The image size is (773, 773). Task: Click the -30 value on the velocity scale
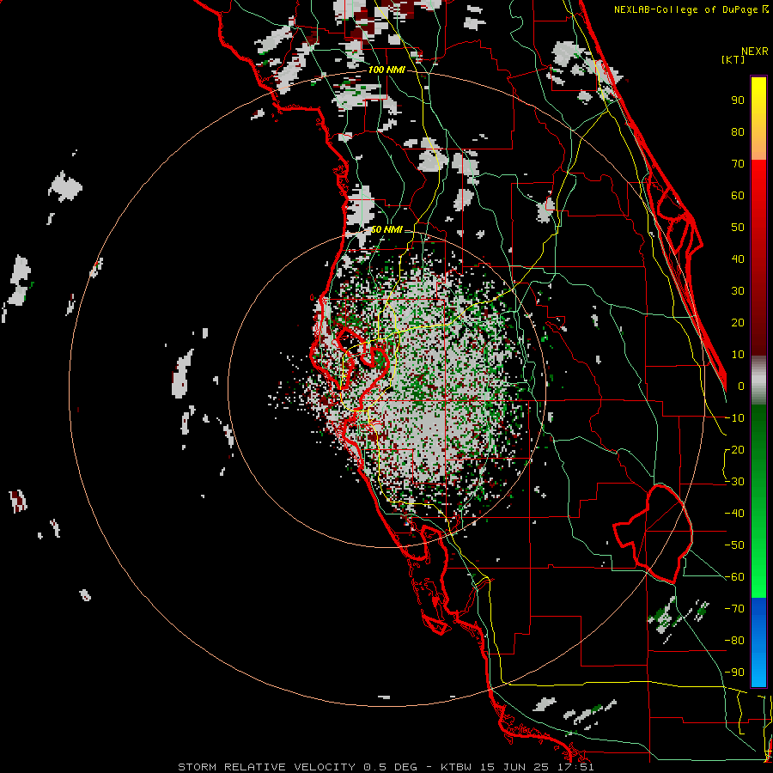pos(735,482)
